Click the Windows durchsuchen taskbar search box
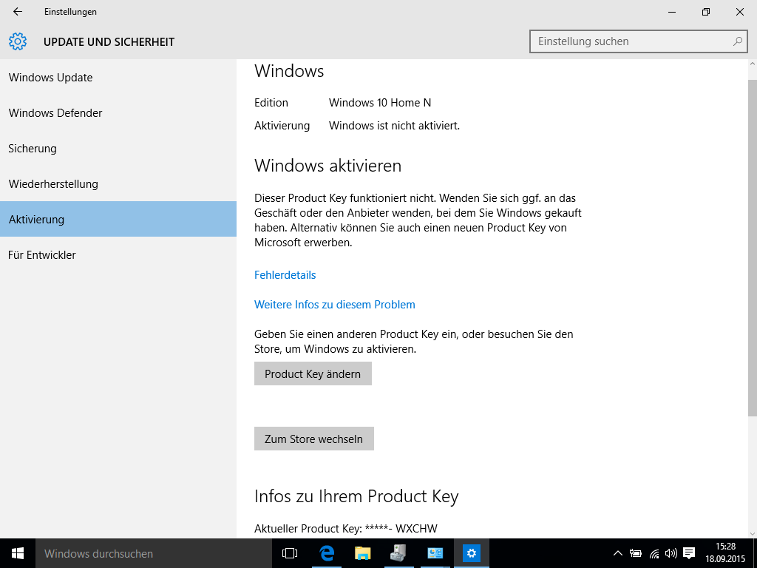 [x=154, y=553]
